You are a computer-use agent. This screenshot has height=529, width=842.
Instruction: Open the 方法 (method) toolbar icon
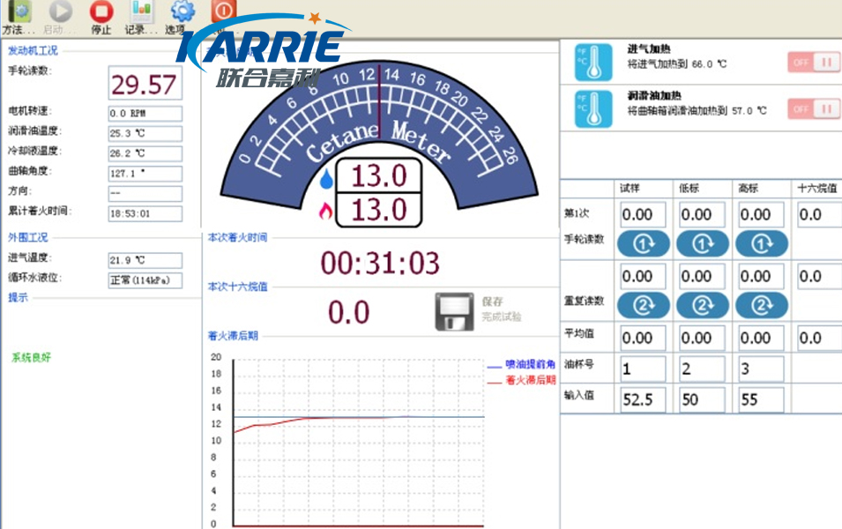(x=19, y=12)
